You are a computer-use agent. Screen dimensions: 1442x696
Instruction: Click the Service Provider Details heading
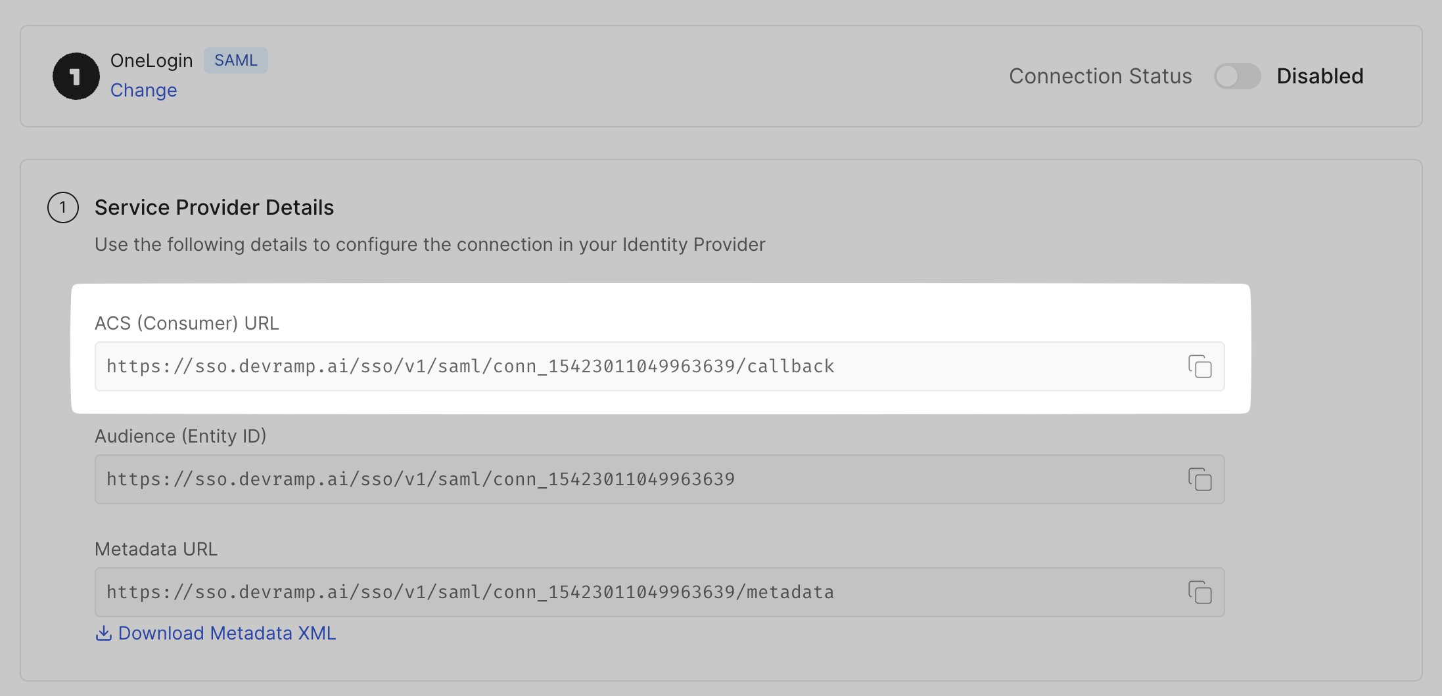click(x=214, y=207)
